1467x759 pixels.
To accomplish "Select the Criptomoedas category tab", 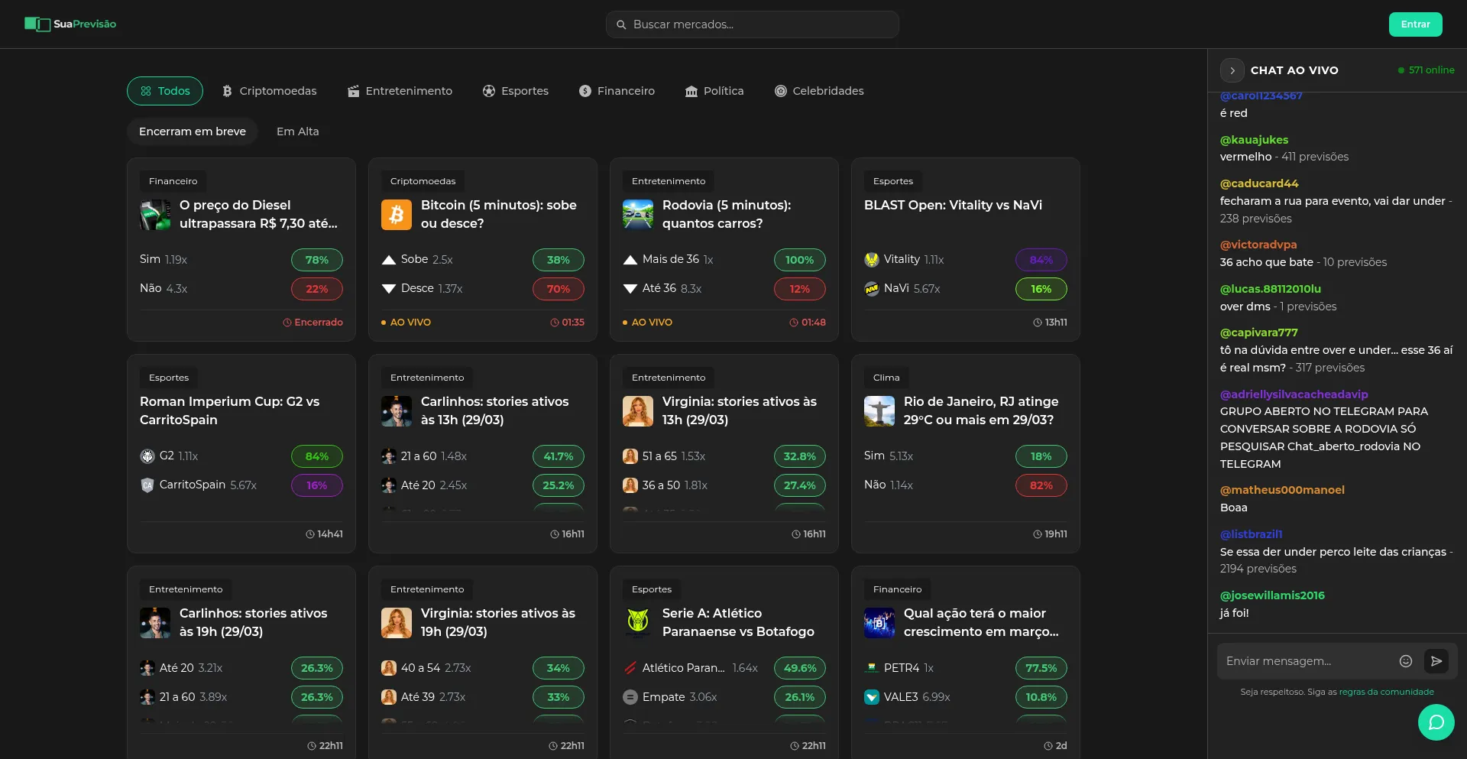I will click(x=269, y=91).
